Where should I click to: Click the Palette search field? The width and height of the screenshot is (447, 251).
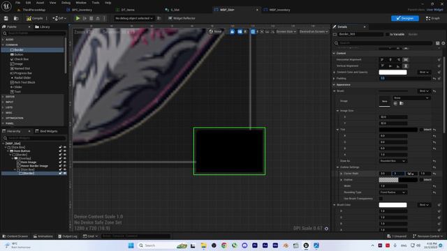click(x=34, y=33)
